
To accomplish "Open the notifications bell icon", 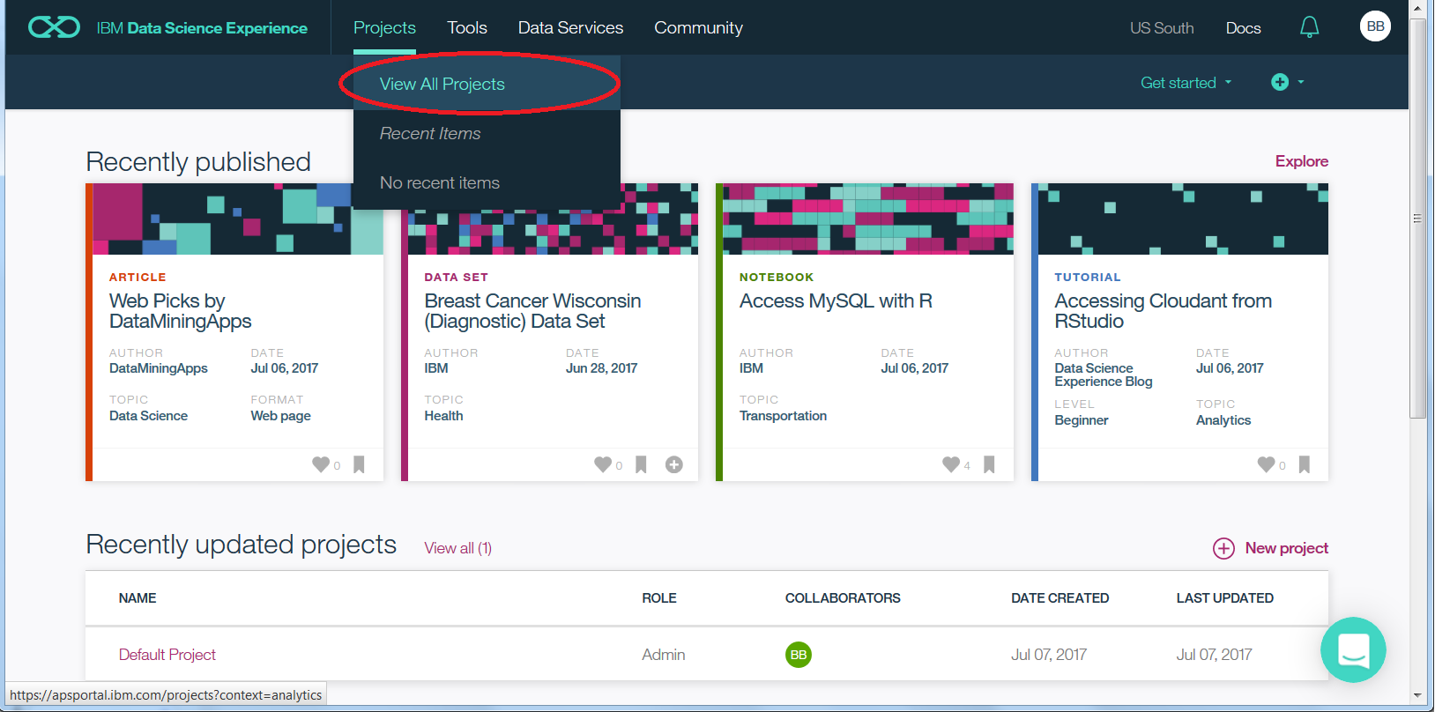I will [1309, 27].
